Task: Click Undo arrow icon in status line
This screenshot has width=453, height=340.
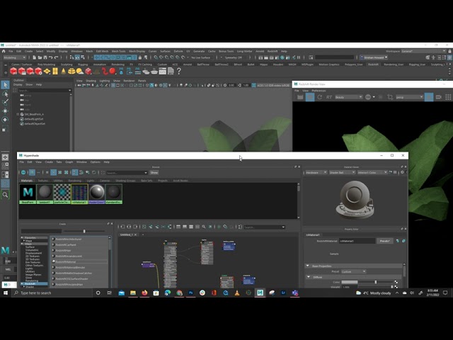Action: (x=51, y=57)
